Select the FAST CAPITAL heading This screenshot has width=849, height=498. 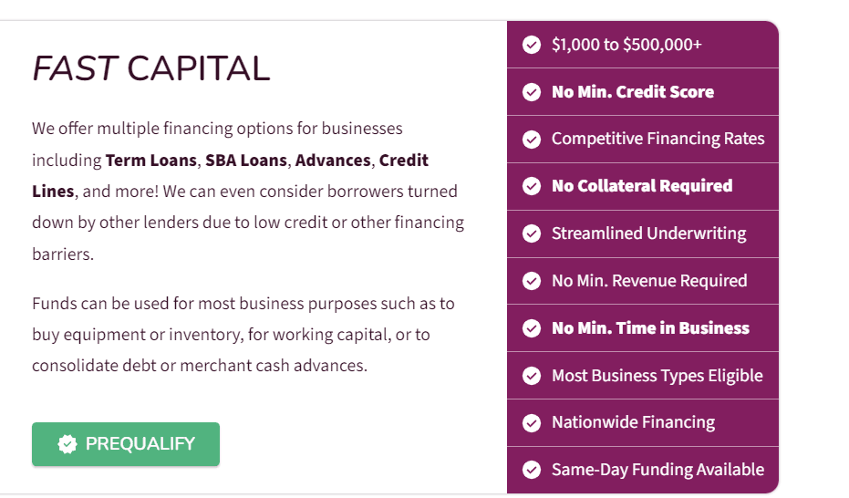click(x=151, y=68)
